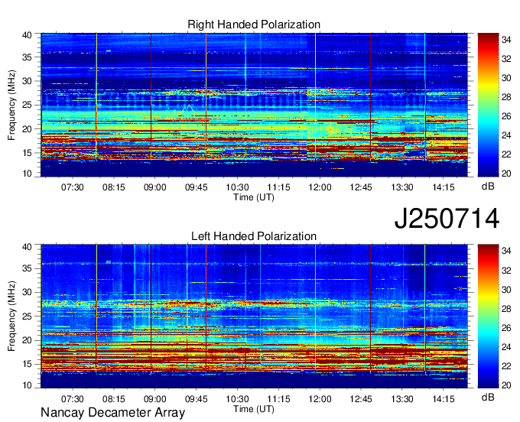Click 35 MHz tick on left-handed plot

[27, 268]
